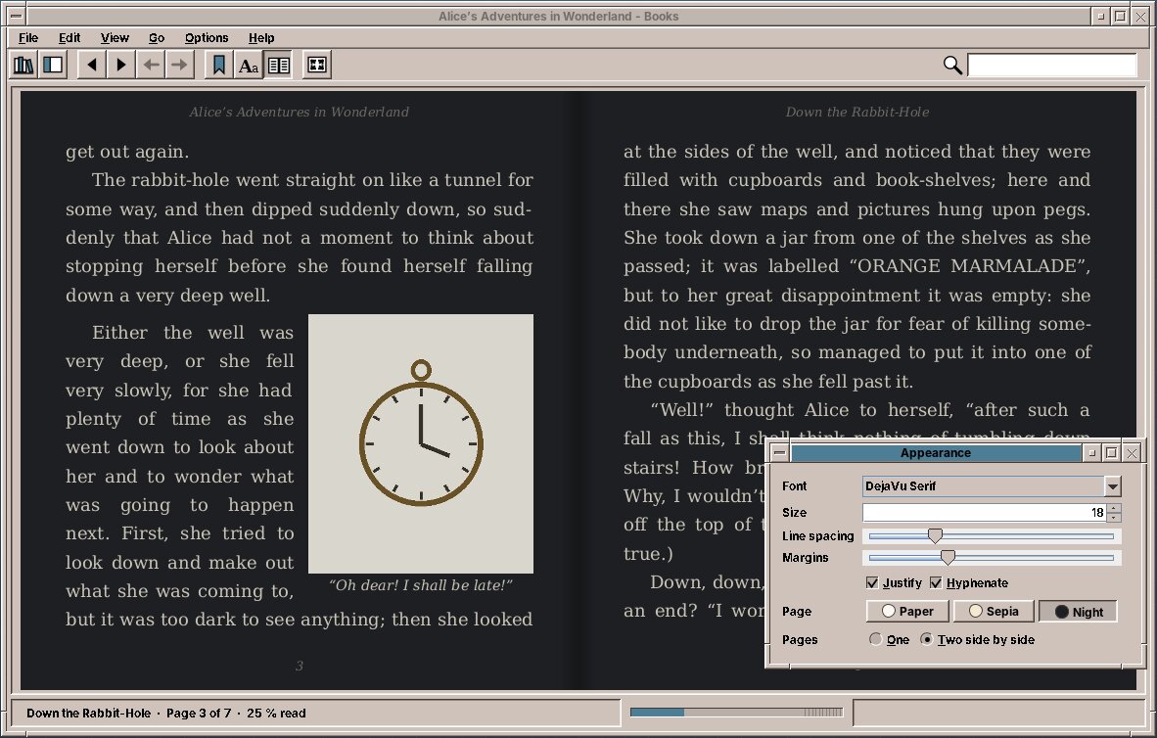Toggle two-page view toolbar icon
This screenshot has height=738, width=1157.
(x=278, y=65)
